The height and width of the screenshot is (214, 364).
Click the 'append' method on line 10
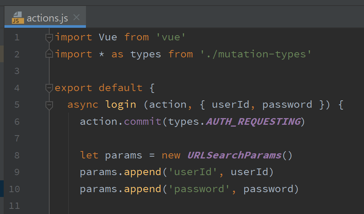tap(143, 189)
